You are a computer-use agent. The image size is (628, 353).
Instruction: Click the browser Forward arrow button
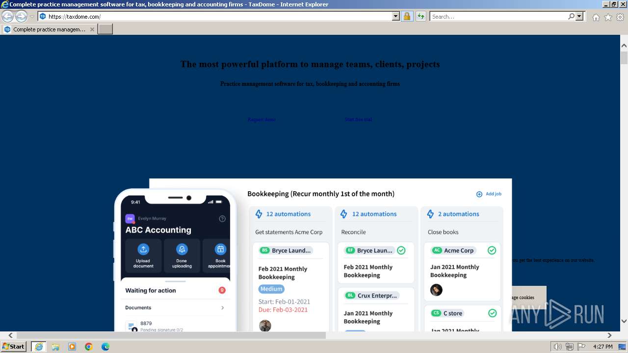tap(21, 17)
